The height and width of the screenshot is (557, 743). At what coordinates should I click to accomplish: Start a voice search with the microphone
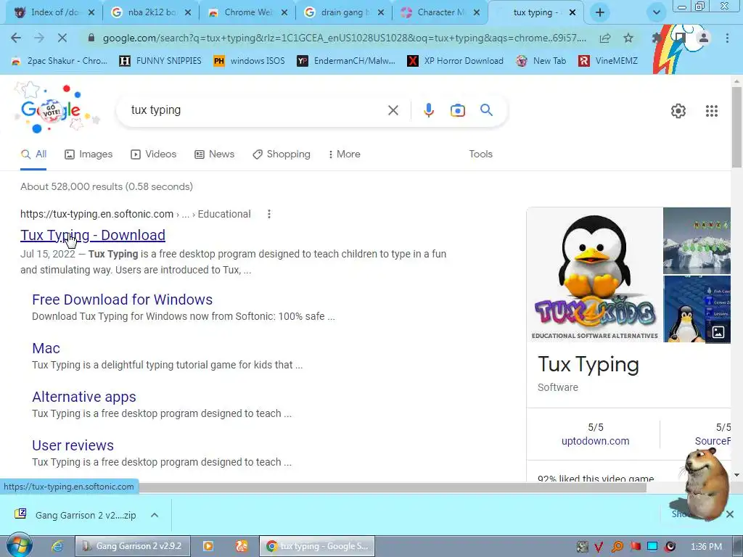tap(428, 110)
